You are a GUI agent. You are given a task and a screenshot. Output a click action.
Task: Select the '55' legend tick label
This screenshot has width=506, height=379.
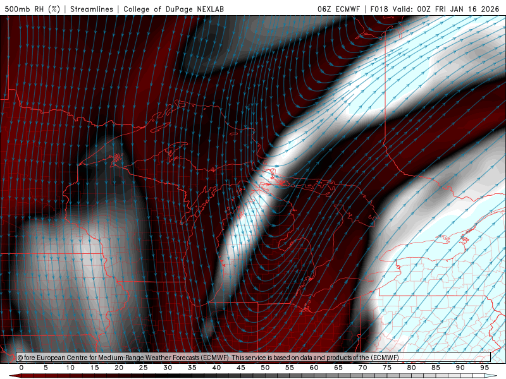pyautogui.click(x=290, y=368)
